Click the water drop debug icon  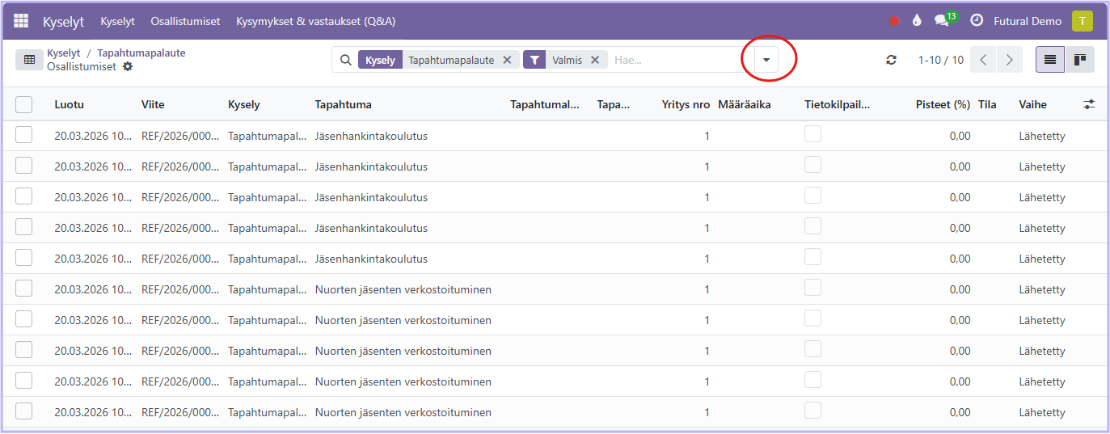(x=917, y=21)
